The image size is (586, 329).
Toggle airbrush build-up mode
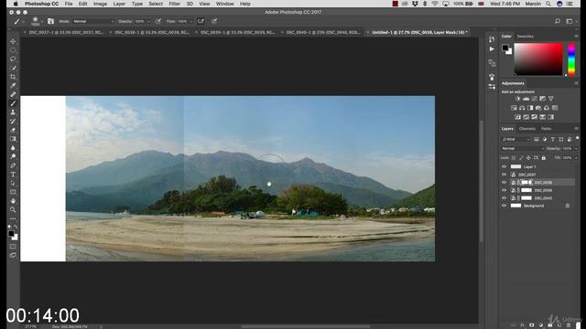point(201,21)
